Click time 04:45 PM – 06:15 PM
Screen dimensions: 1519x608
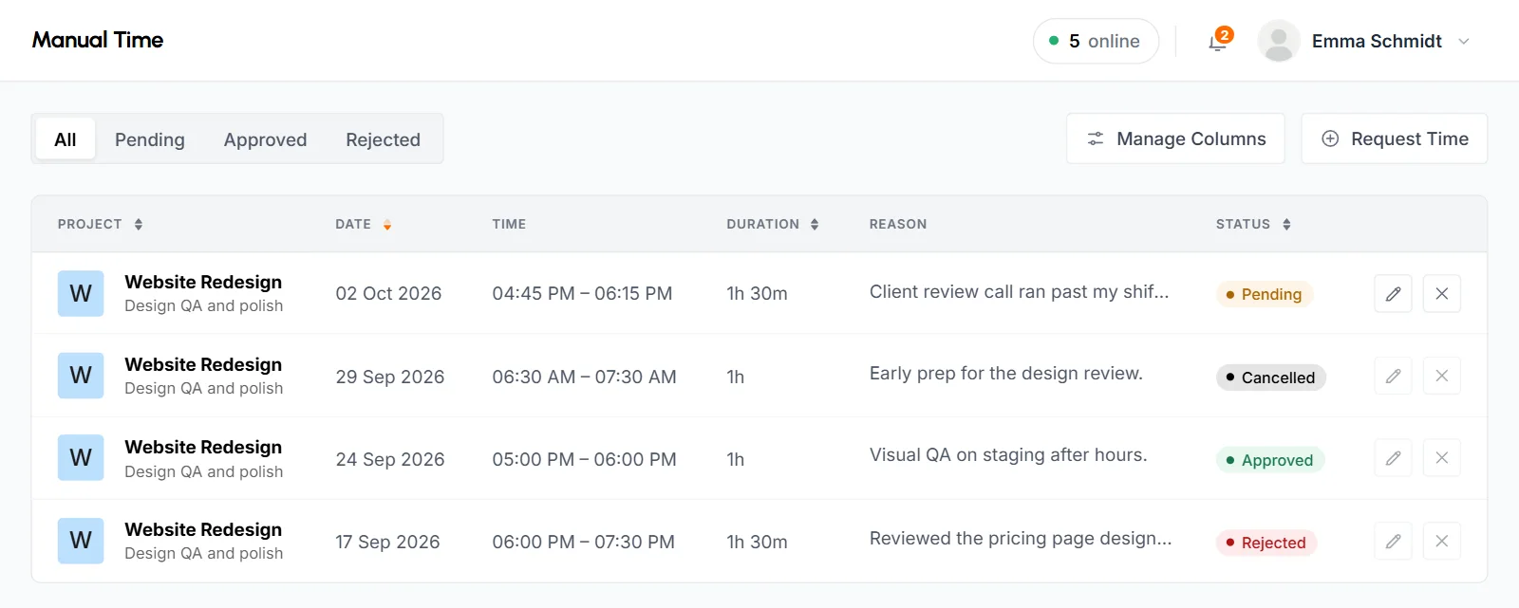[582, 293]
